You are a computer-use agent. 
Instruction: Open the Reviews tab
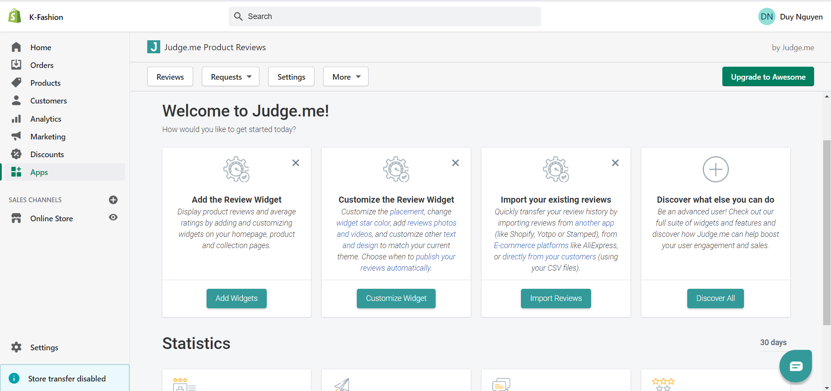(x=170, y=77)
